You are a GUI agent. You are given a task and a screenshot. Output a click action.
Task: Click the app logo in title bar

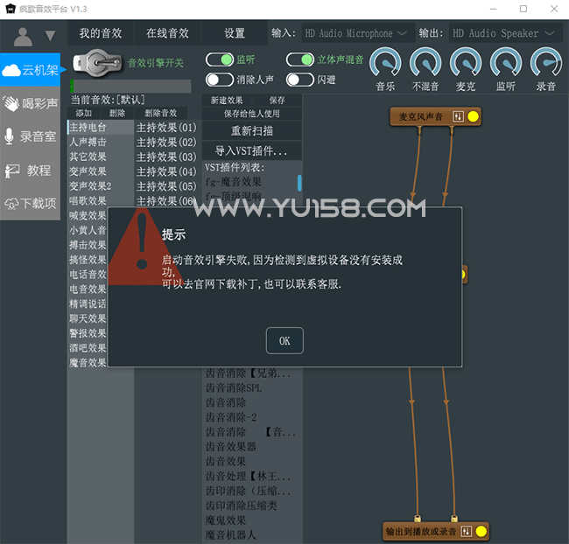(11, 9)
